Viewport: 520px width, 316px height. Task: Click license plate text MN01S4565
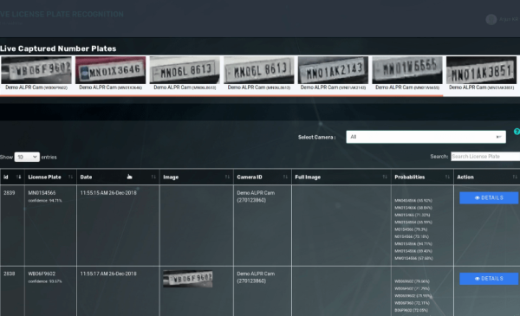point(42,193)
